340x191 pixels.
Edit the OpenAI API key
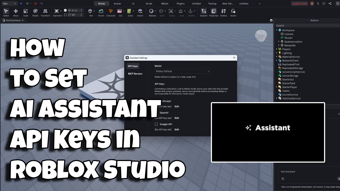pyautogui.click(x=177, y=118)
